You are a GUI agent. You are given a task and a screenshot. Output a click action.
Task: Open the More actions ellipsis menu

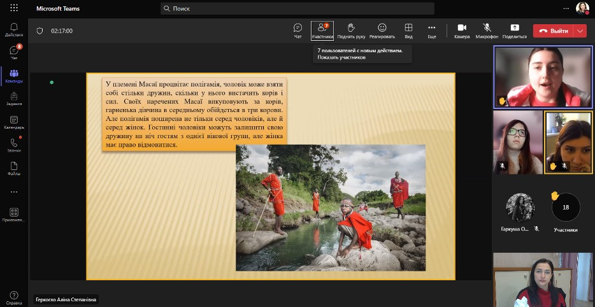(x=431, y=30)
